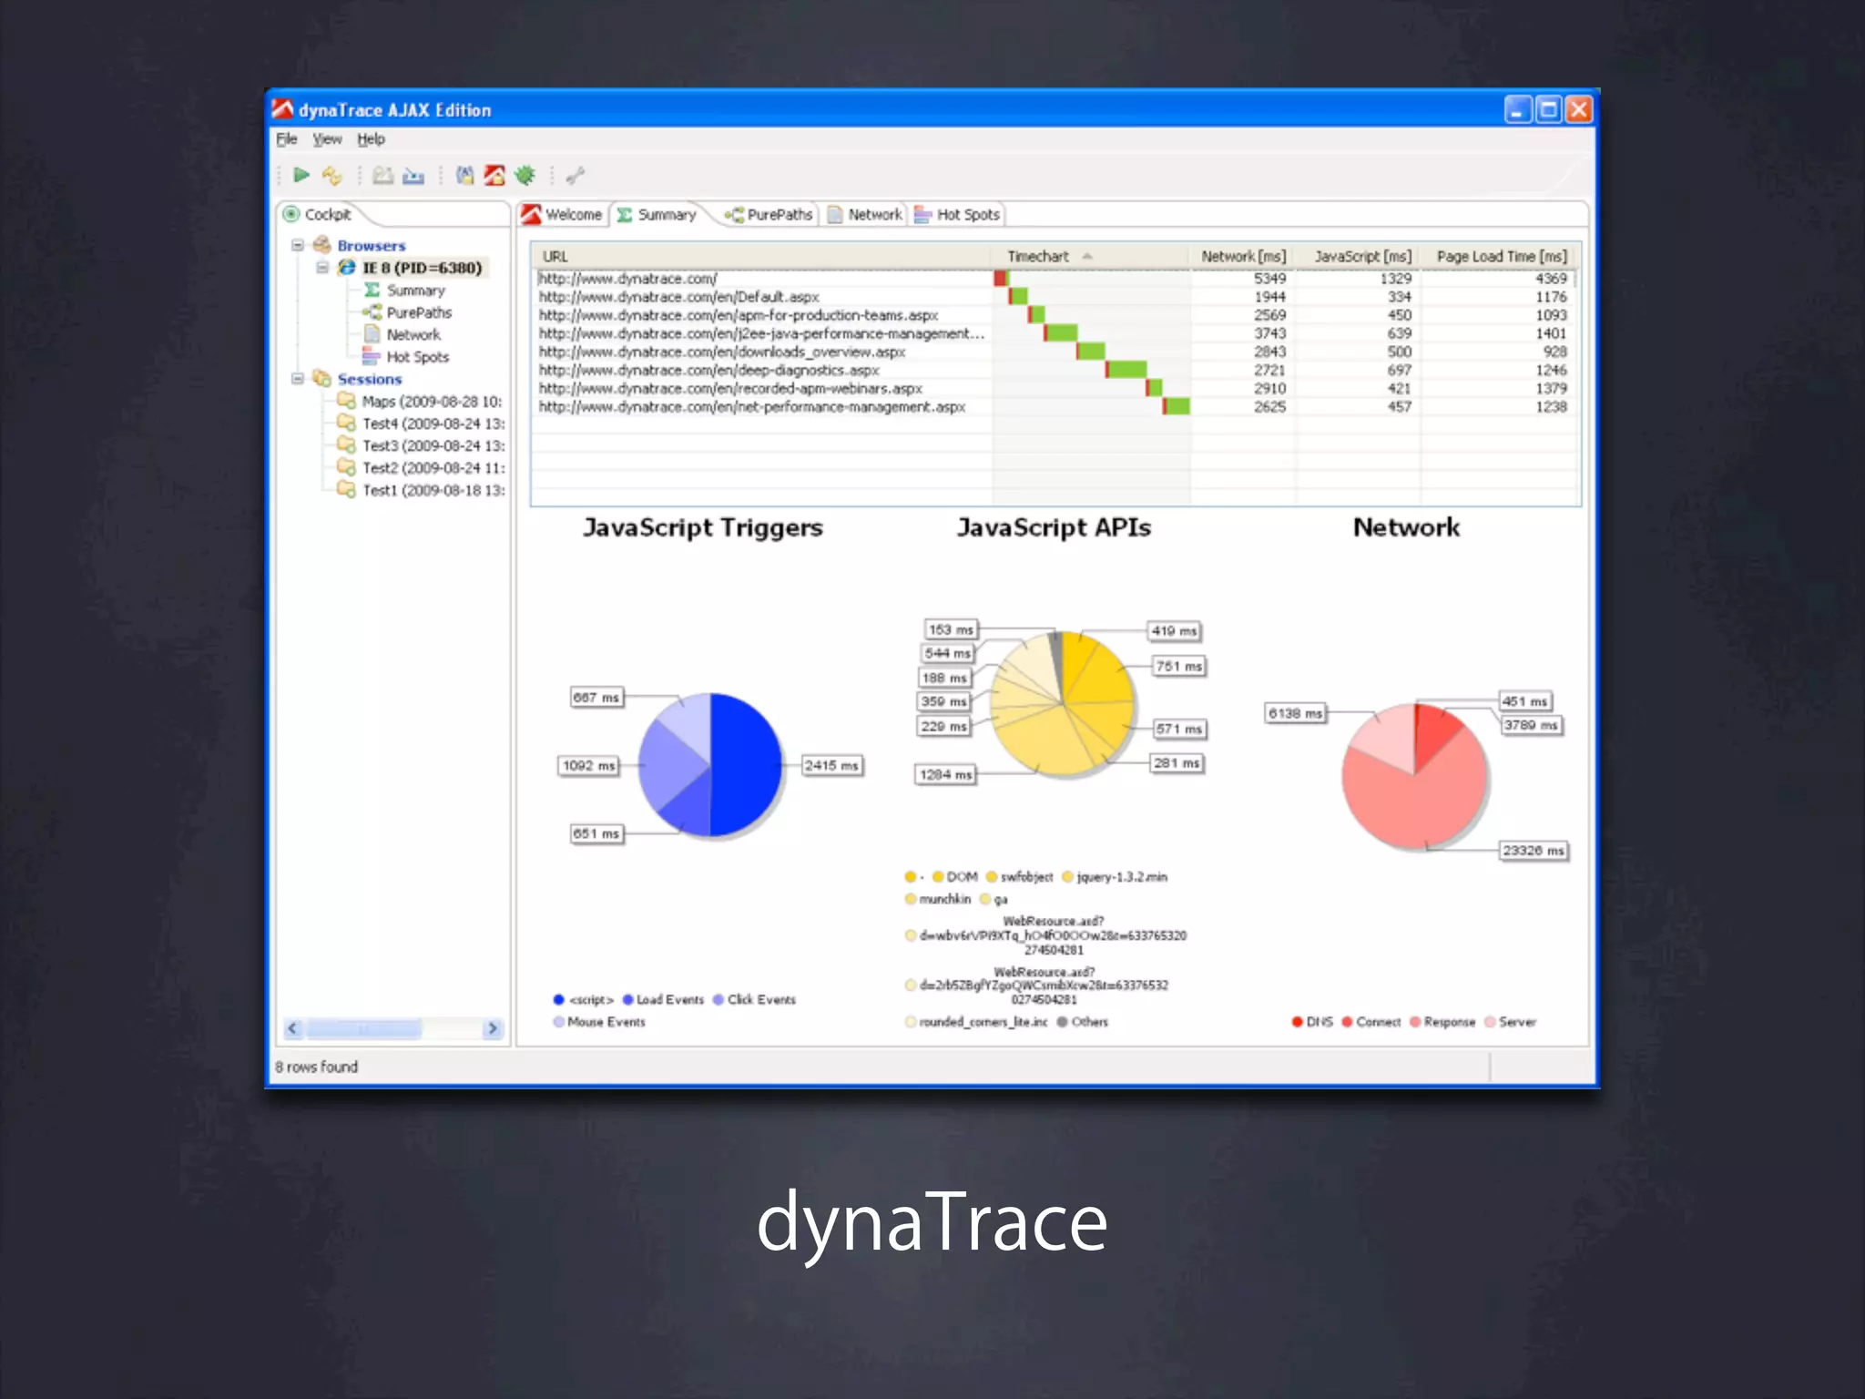Screen dimensions: 1865x1399
Task: Click the folder icon of Test1 session
Action: click(x=346, y=489)
